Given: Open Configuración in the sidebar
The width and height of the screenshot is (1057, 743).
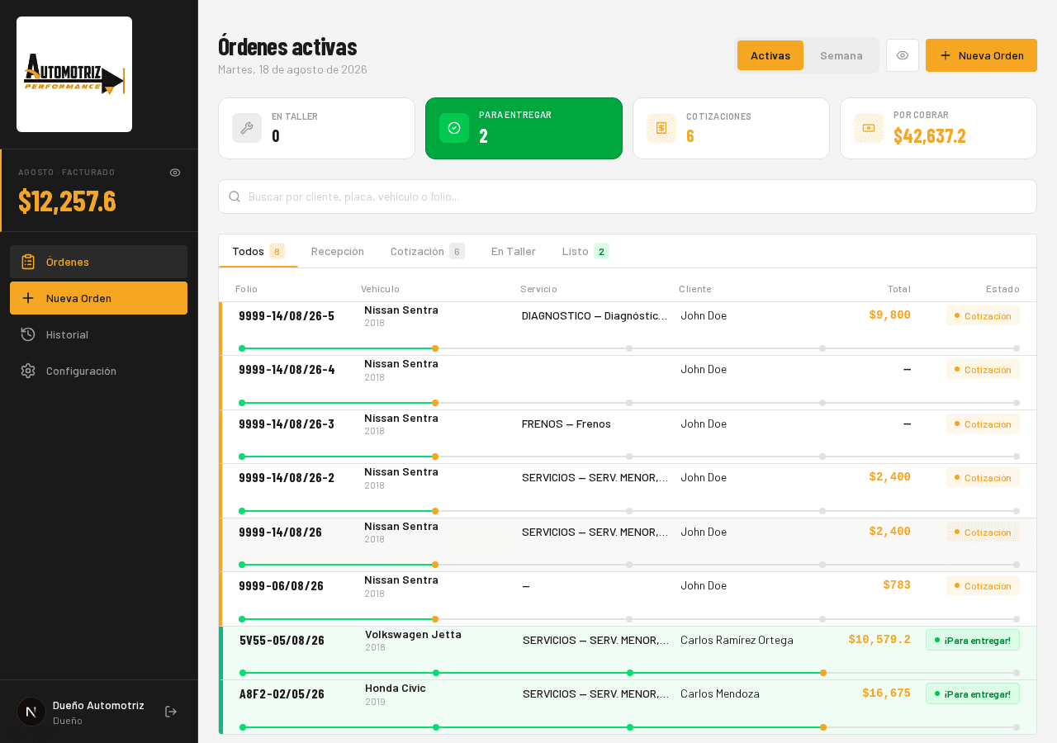Looking at the screenshot, I should (x=98, y=371).
